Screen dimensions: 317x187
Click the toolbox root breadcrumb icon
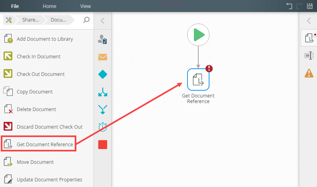9,20
